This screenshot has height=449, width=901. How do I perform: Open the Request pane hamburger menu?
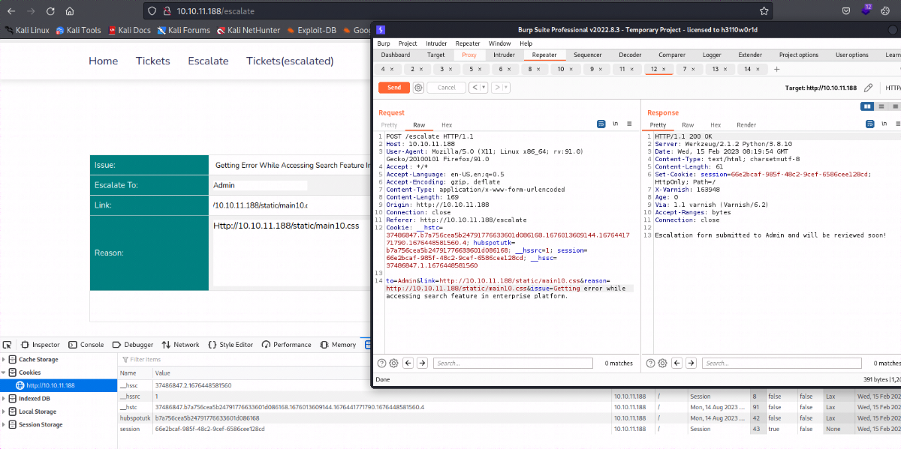(629, 124)
